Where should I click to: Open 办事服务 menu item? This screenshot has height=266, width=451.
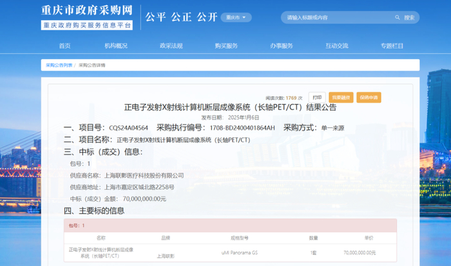point(282,46)
